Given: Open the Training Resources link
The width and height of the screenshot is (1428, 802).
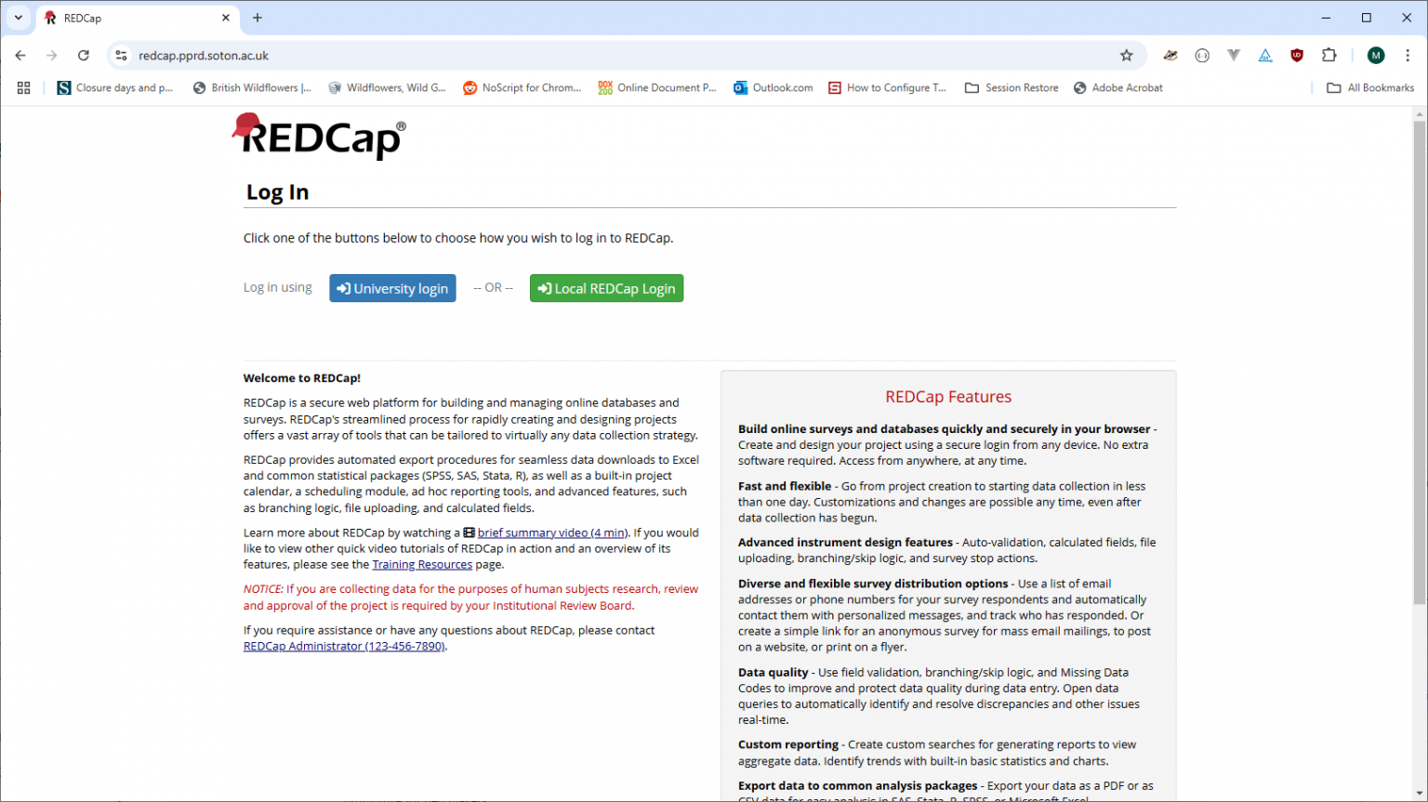Looking at the screenshot, I should 422,564.
